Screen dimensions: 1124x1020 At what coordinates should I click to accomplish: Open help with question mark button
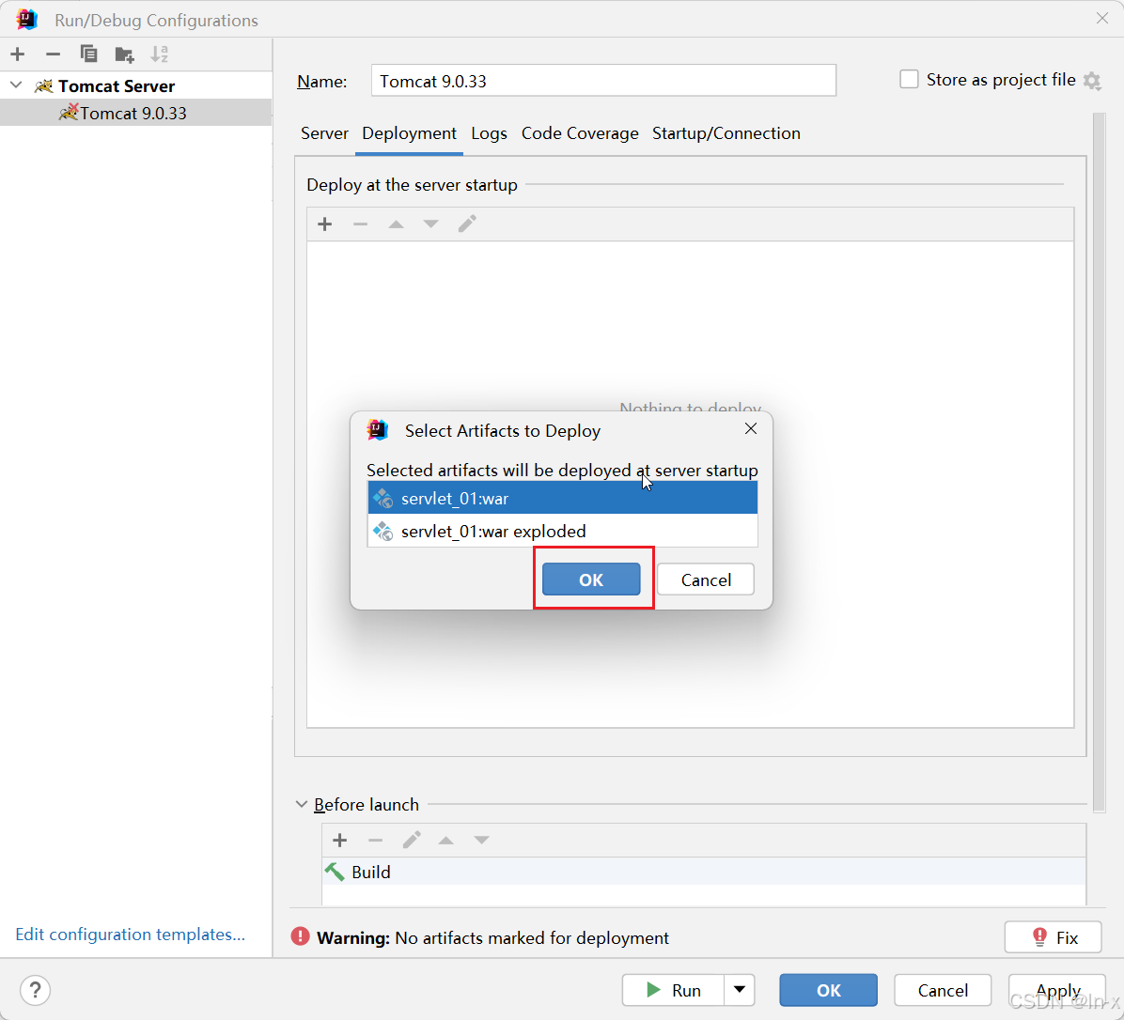[35, 991]
